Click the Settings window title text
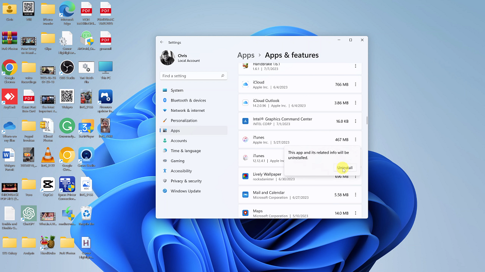The width and height of the screenshot is (485, 272). (174, 43)
